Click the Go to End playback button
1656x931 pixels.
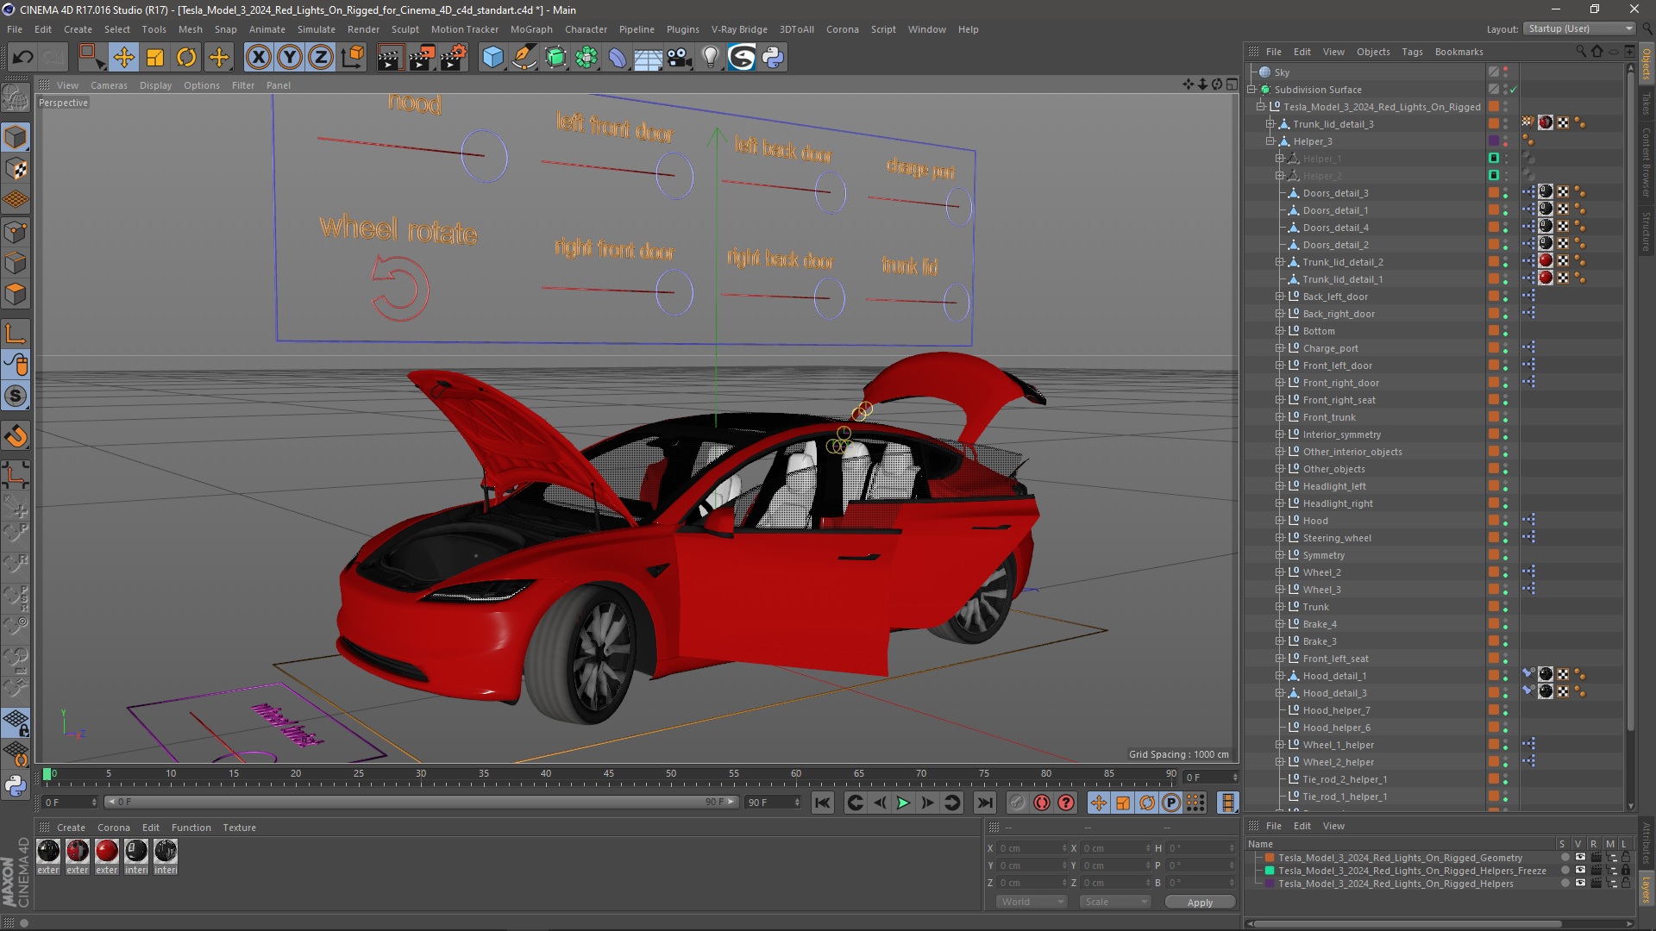pos(984,803)
